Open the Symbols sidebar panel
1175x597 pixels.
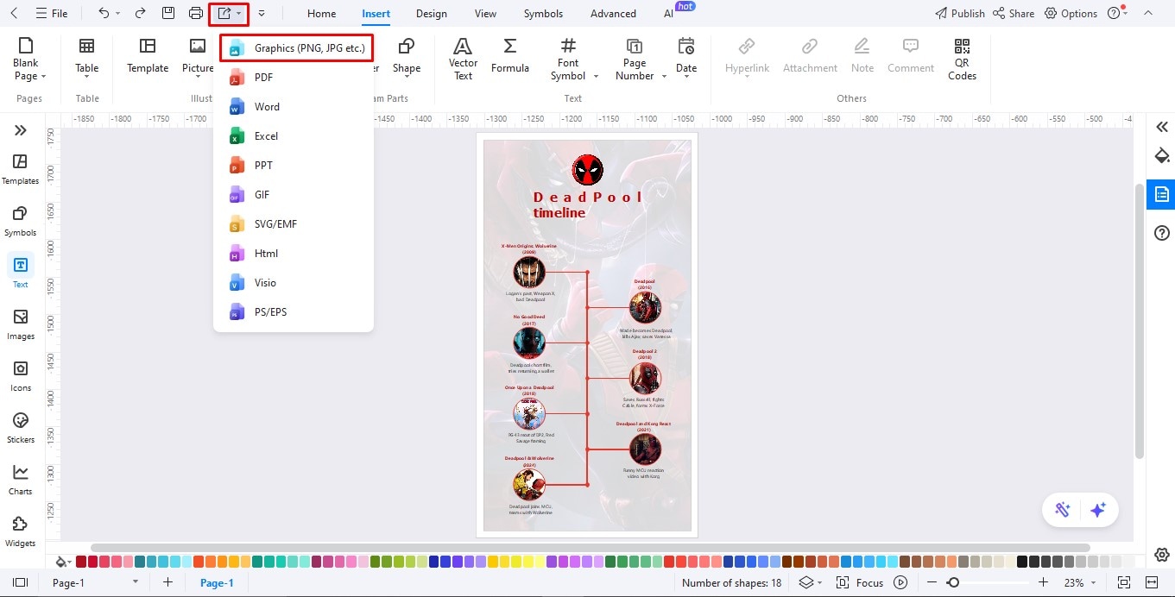[x=21, y=221]
